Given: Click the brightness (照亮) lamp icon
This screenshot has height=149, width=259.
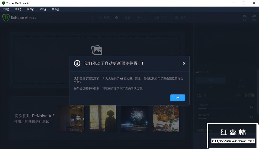Looking at the screenshot, I should pyautogui.click(x=100, y=17).
